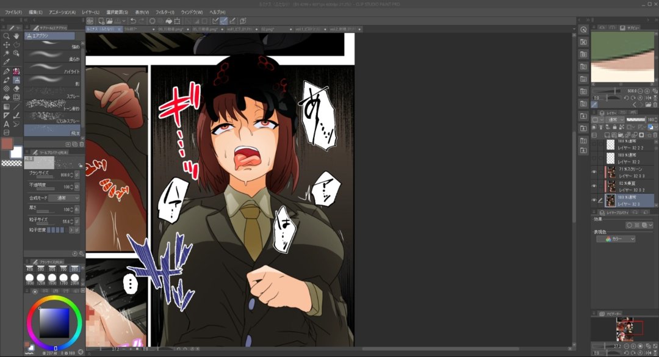Zoom in sub view with plus icon
Screen dimensions: 659x357
(647, 91)
